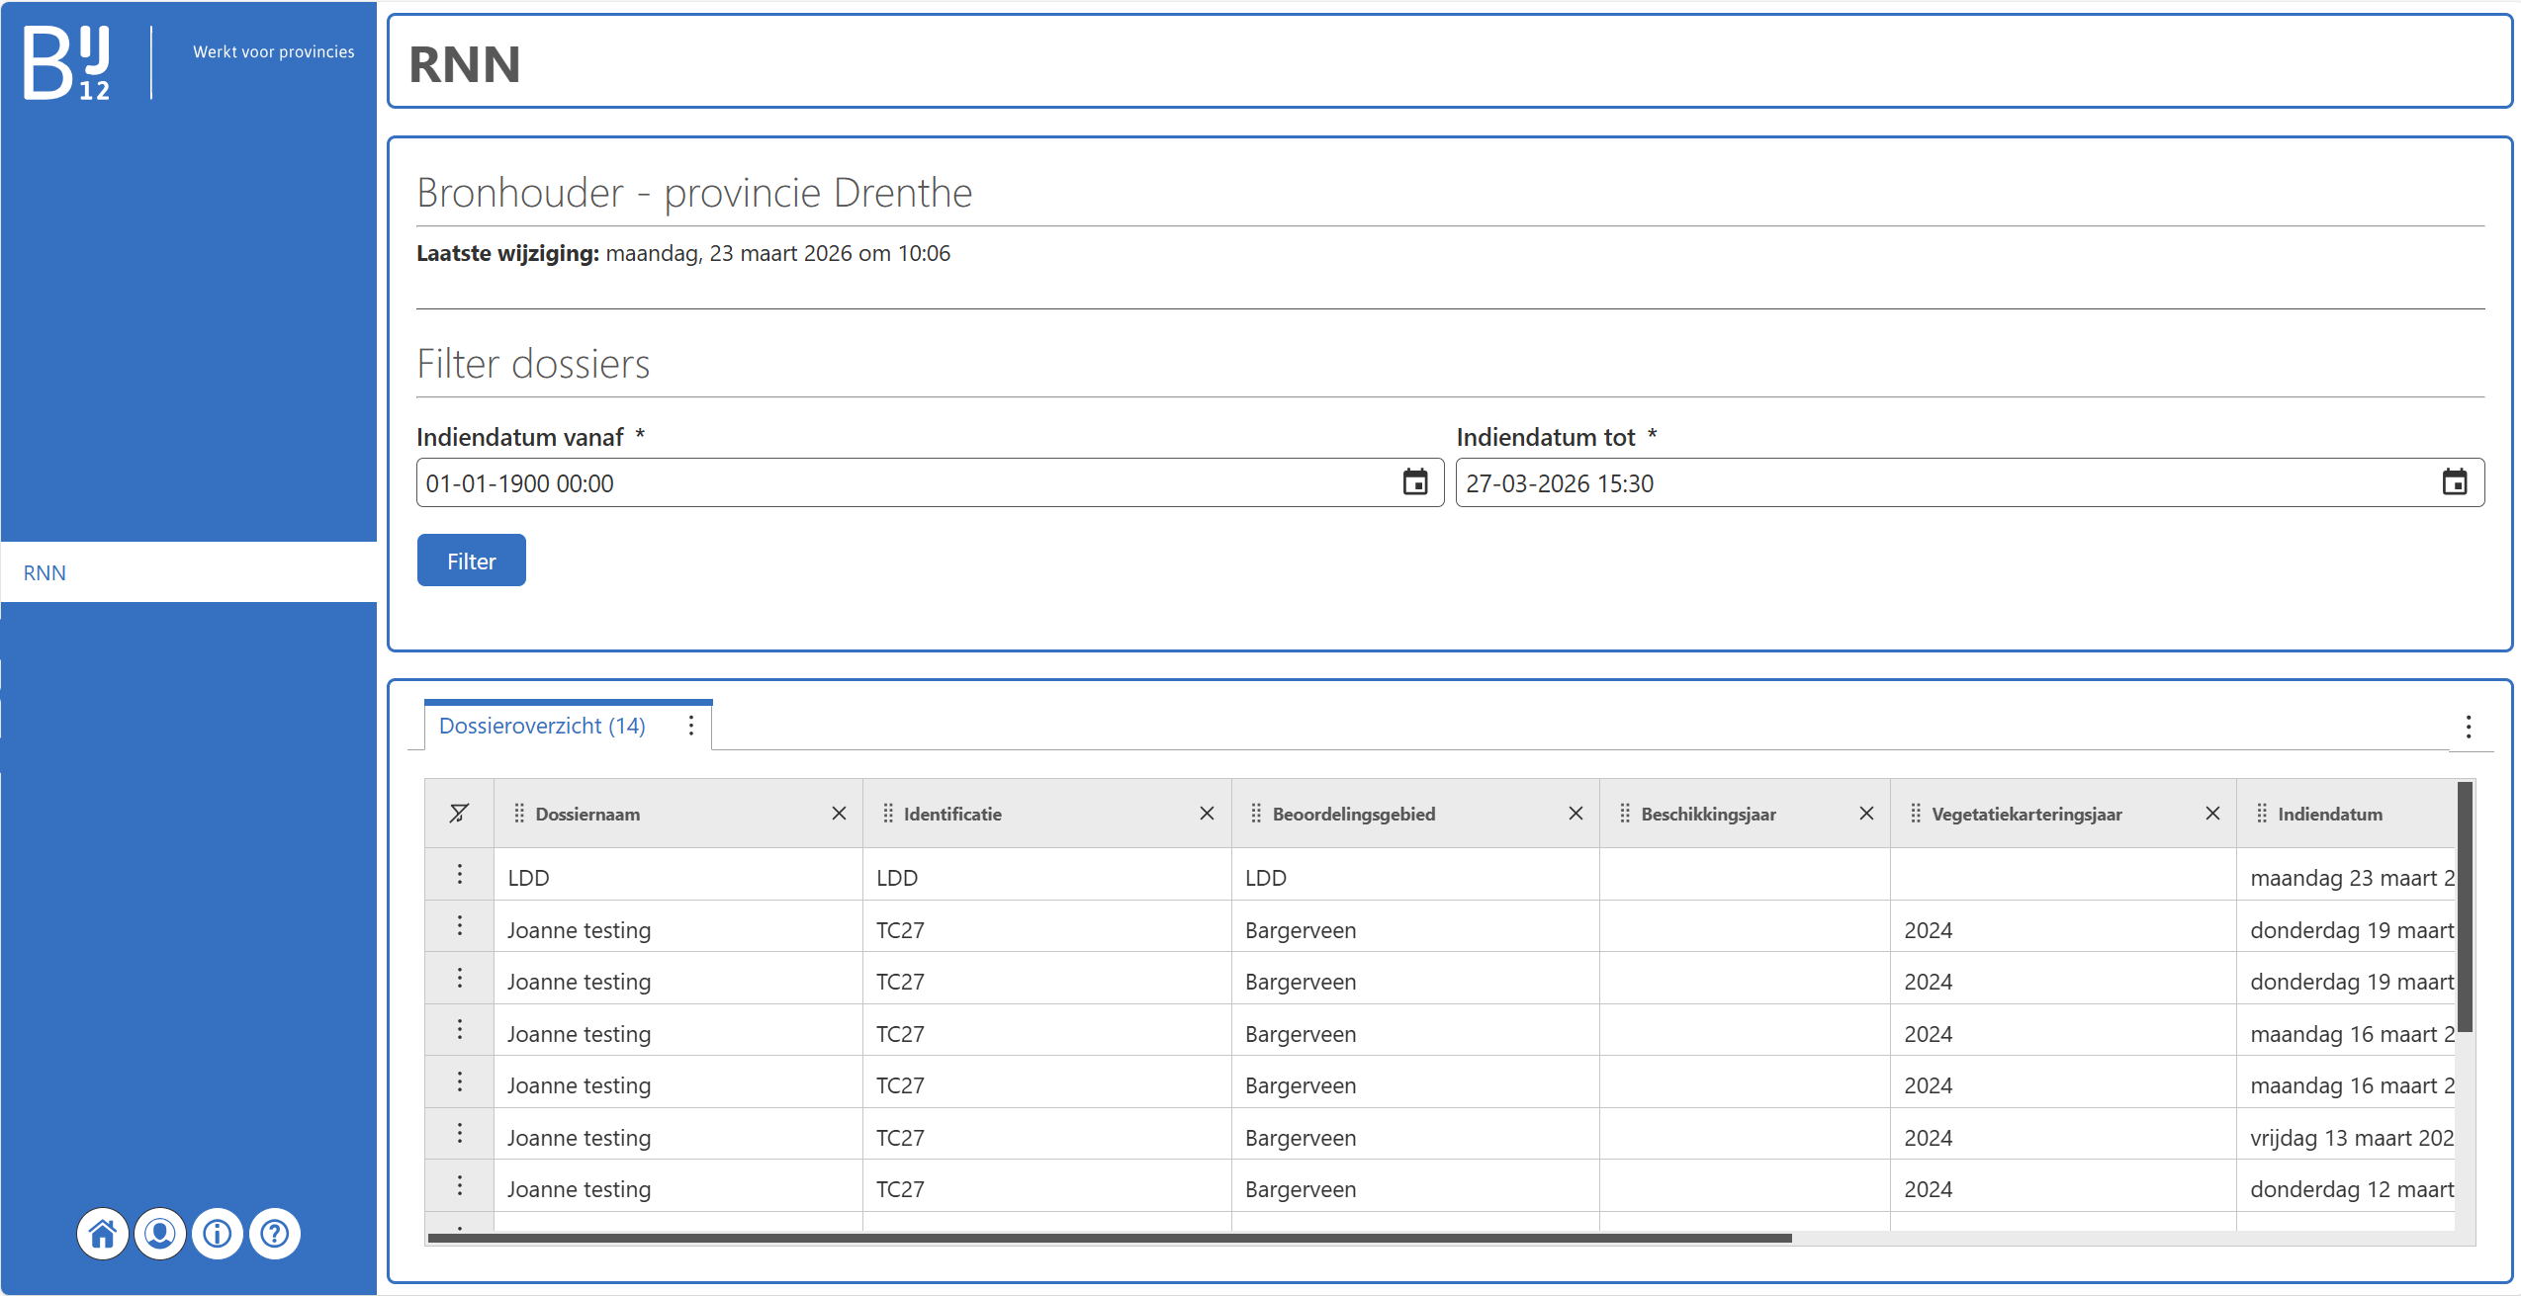Select the RNN sidebar menu item
Viewport: 2521px width, 1296px height.
point(45,573)
